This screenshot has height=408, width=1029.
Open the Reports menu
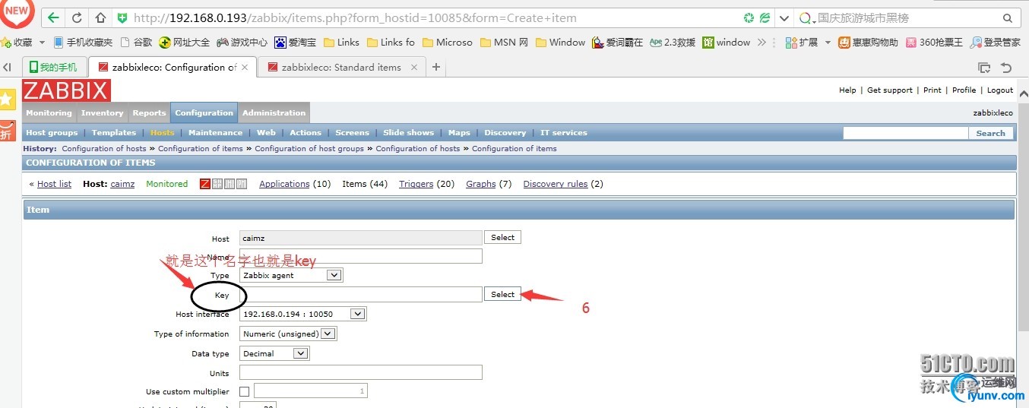tap(149, 112)
